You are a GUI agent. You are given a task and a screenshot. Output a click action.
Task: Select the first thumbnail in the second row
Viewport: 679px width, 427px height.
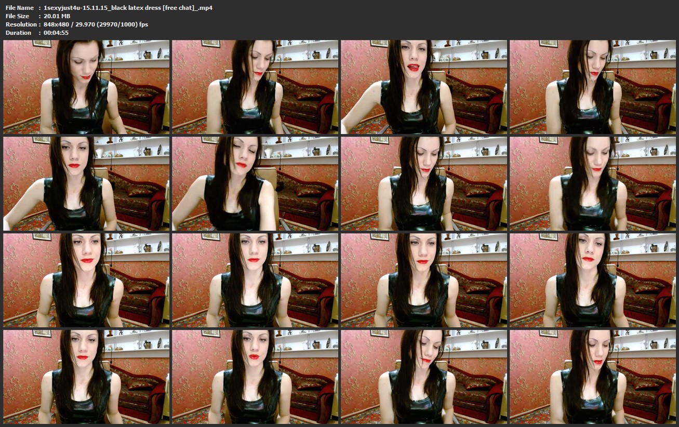pyautogui.click(x=86, y=183)
